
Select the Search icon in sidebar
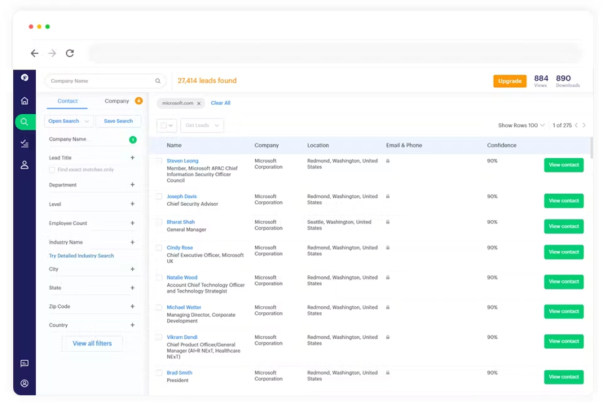click(x=24, y=122)
